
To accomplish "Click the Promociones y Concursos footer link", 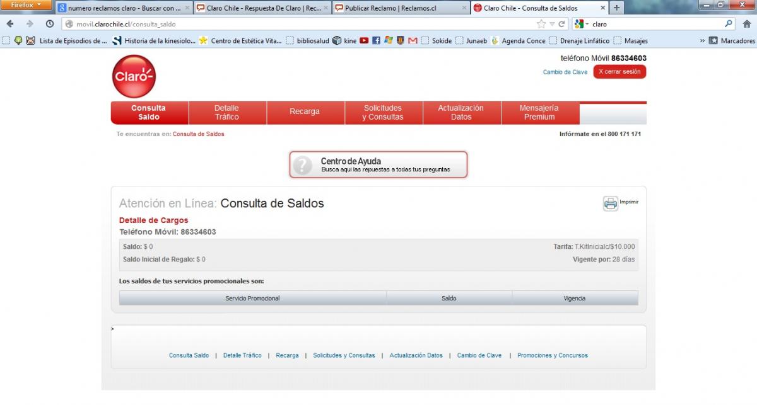I will point(553,356).
